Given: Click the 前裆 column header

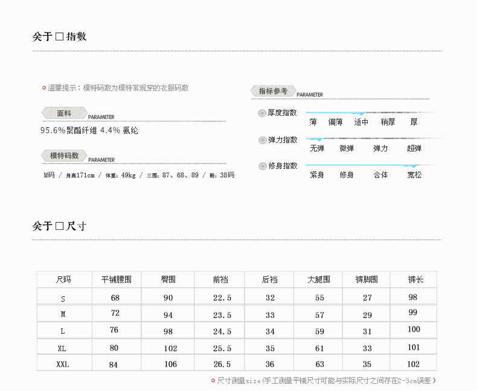Looking at the screenshot, I should click(220, 279).
